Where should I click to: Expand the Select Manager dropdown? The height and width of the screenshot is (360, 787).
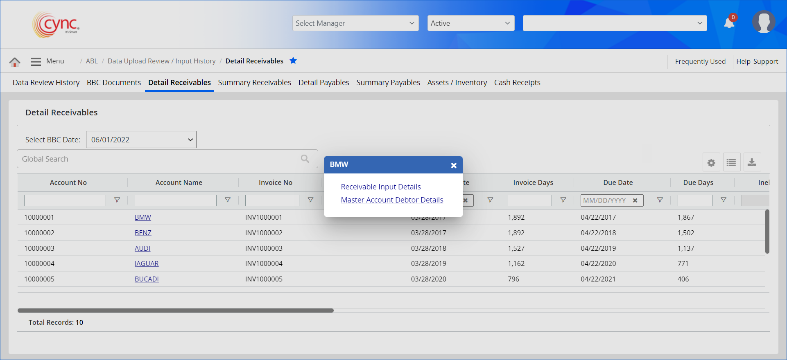[355, 23]
